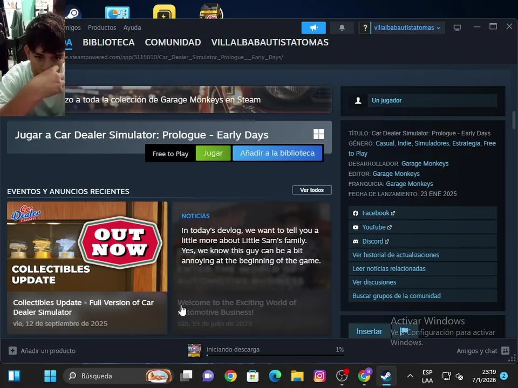This screenshot has height=388, width=518.
Task: Click the Garage Monkeys editor link
Action: [396, 174]
